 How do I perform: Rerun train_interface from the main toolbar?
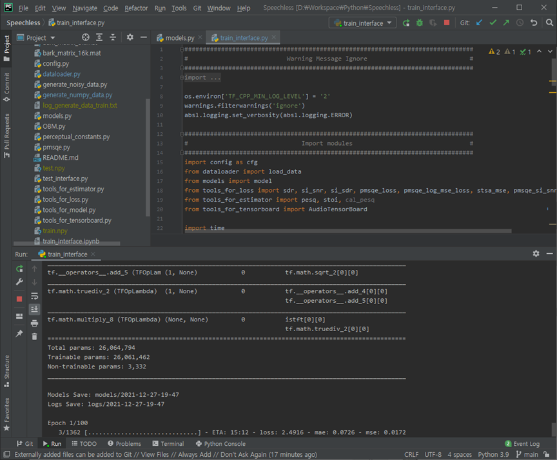pos(406,23)
